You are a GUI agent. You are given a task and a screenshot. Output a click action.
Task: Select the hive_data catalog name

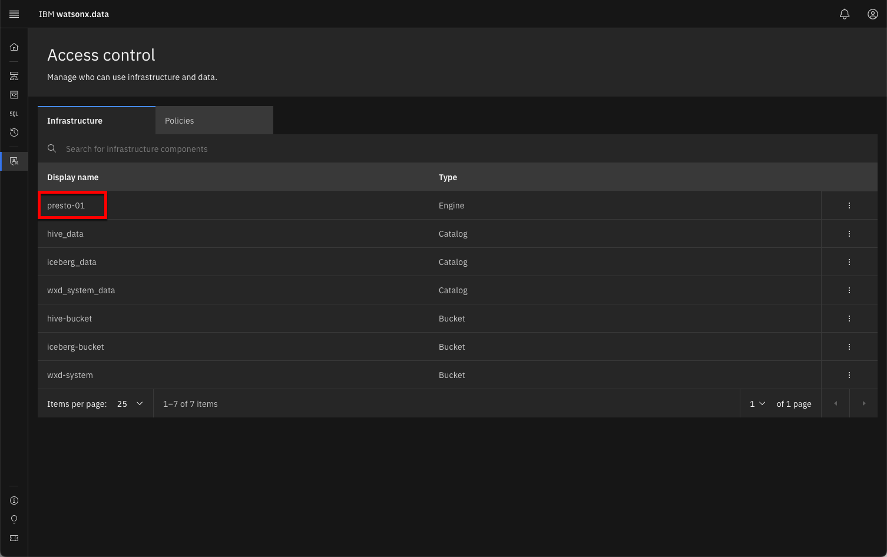65,234
